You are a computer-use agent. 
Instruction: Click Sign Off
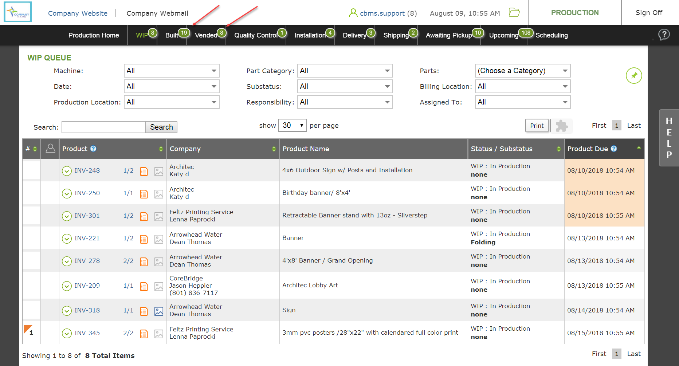tap(649, 12)
